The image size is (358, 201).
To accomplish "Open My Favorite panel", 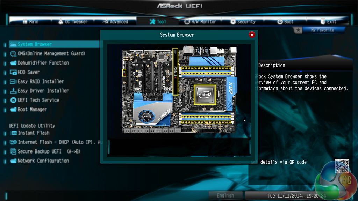I will point(322,30).
